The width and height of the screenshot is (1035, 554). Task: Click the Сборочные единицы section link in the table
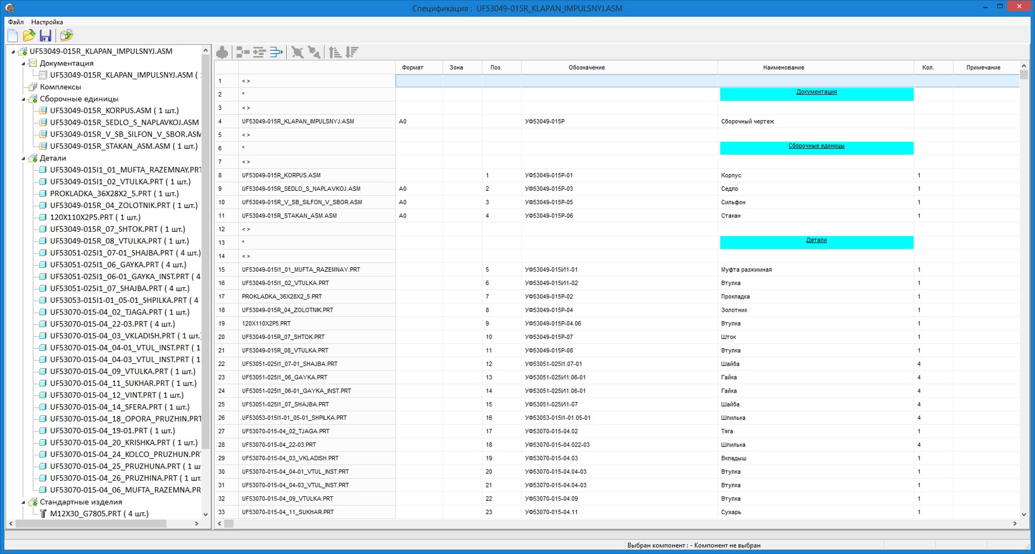pyautogui.click(x=816, y=146)
